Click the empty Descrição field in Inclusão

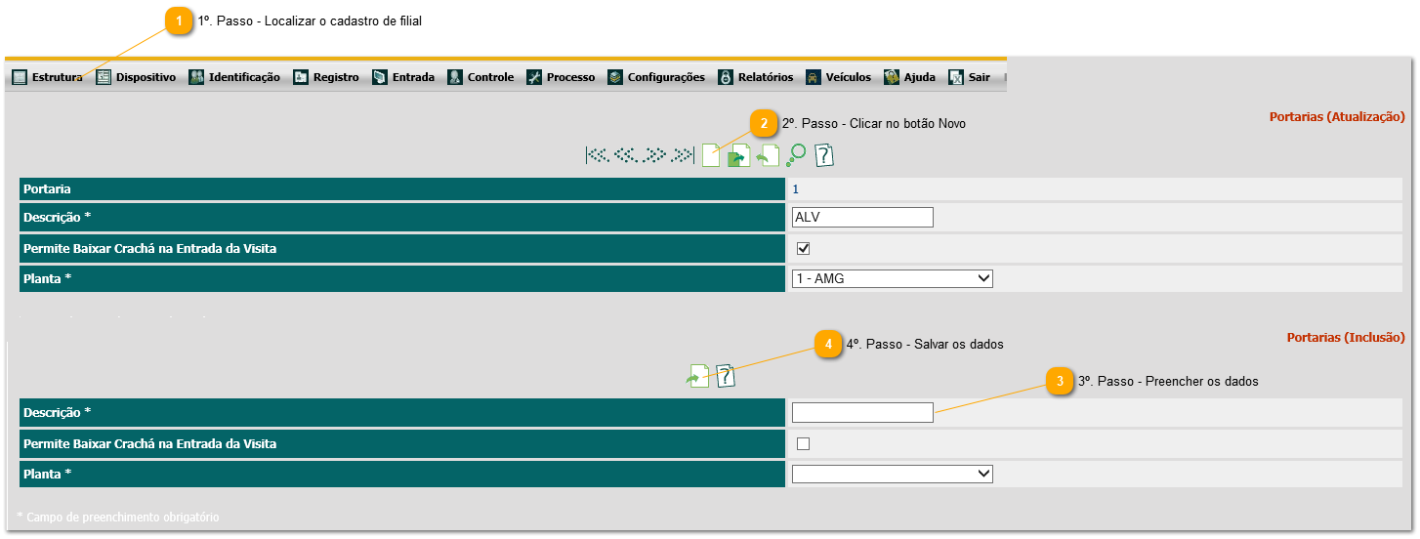coord(862,412)
